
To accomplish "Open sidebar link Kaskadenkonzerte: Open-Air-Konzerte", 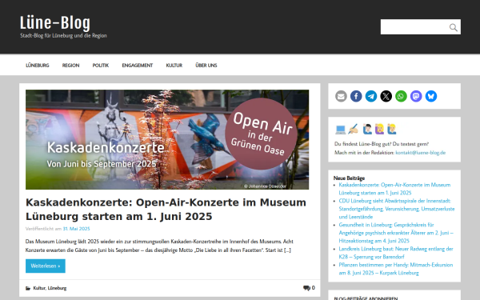I will (x=394, y=189).
